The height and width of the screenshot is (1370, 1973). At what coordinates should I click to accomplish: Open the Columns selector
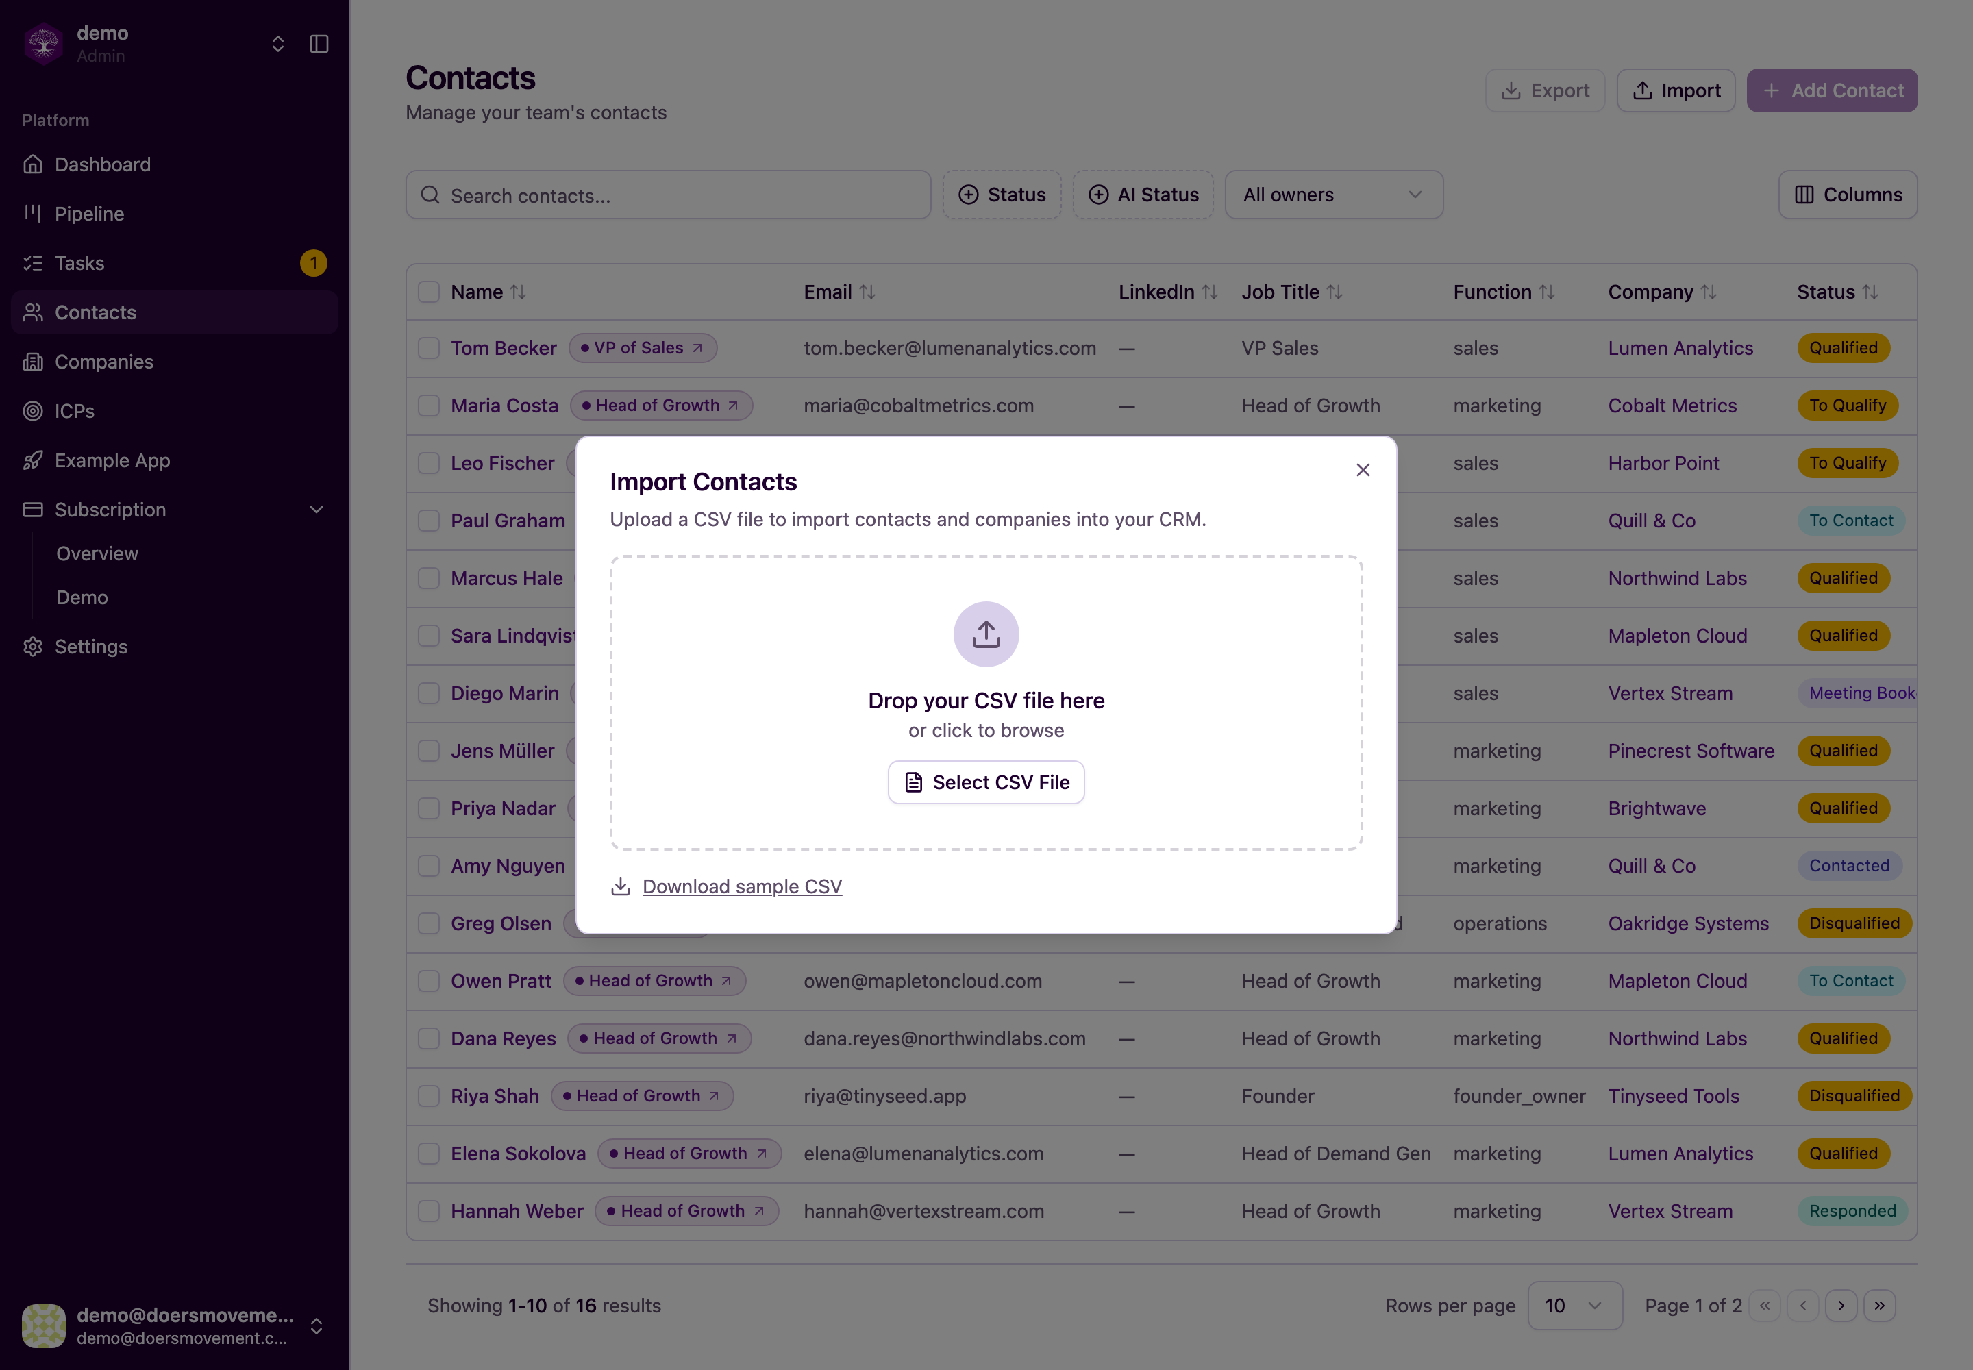click(1848, 195)
